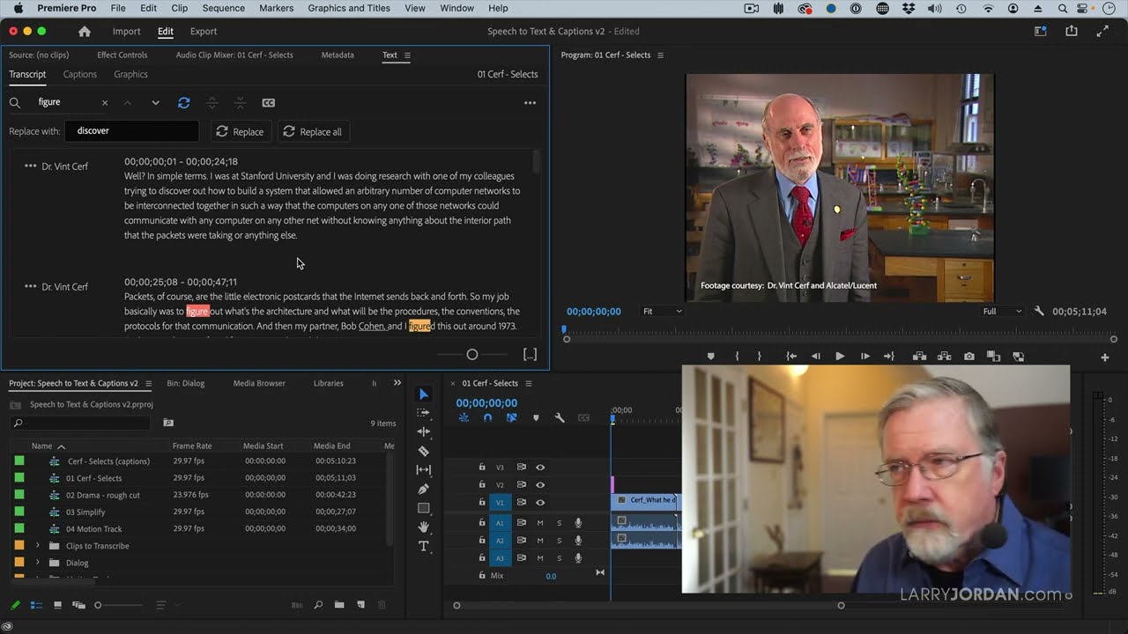Screen dimensions: 1128x634
Task: Enable voice-over record on A3
Action: click(578, 558)
